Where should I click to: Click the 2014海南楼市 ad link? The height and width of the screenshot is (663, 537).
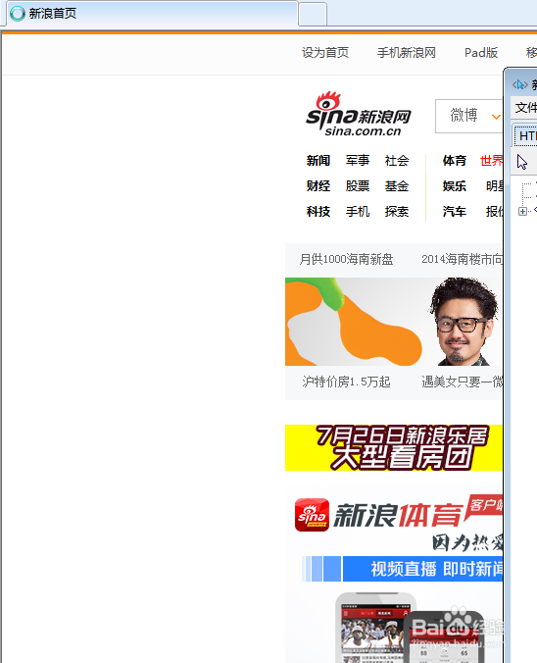click(462, 259)
